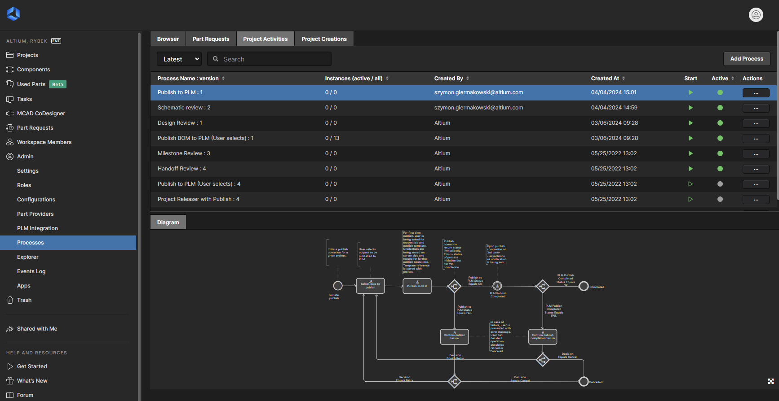This screenshot has height=401, width=779.
Task: Click the Trash bin icon in sidebar
Action: click(x=10, y=300)
